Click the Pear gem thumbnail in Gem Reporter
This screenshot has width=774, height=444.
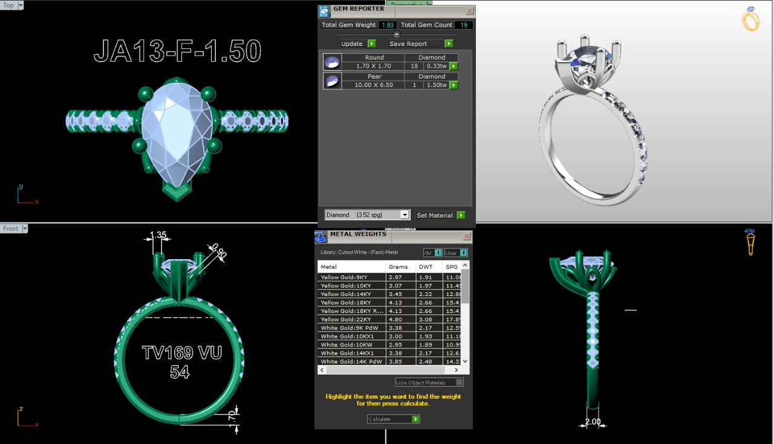click(332, 80)
